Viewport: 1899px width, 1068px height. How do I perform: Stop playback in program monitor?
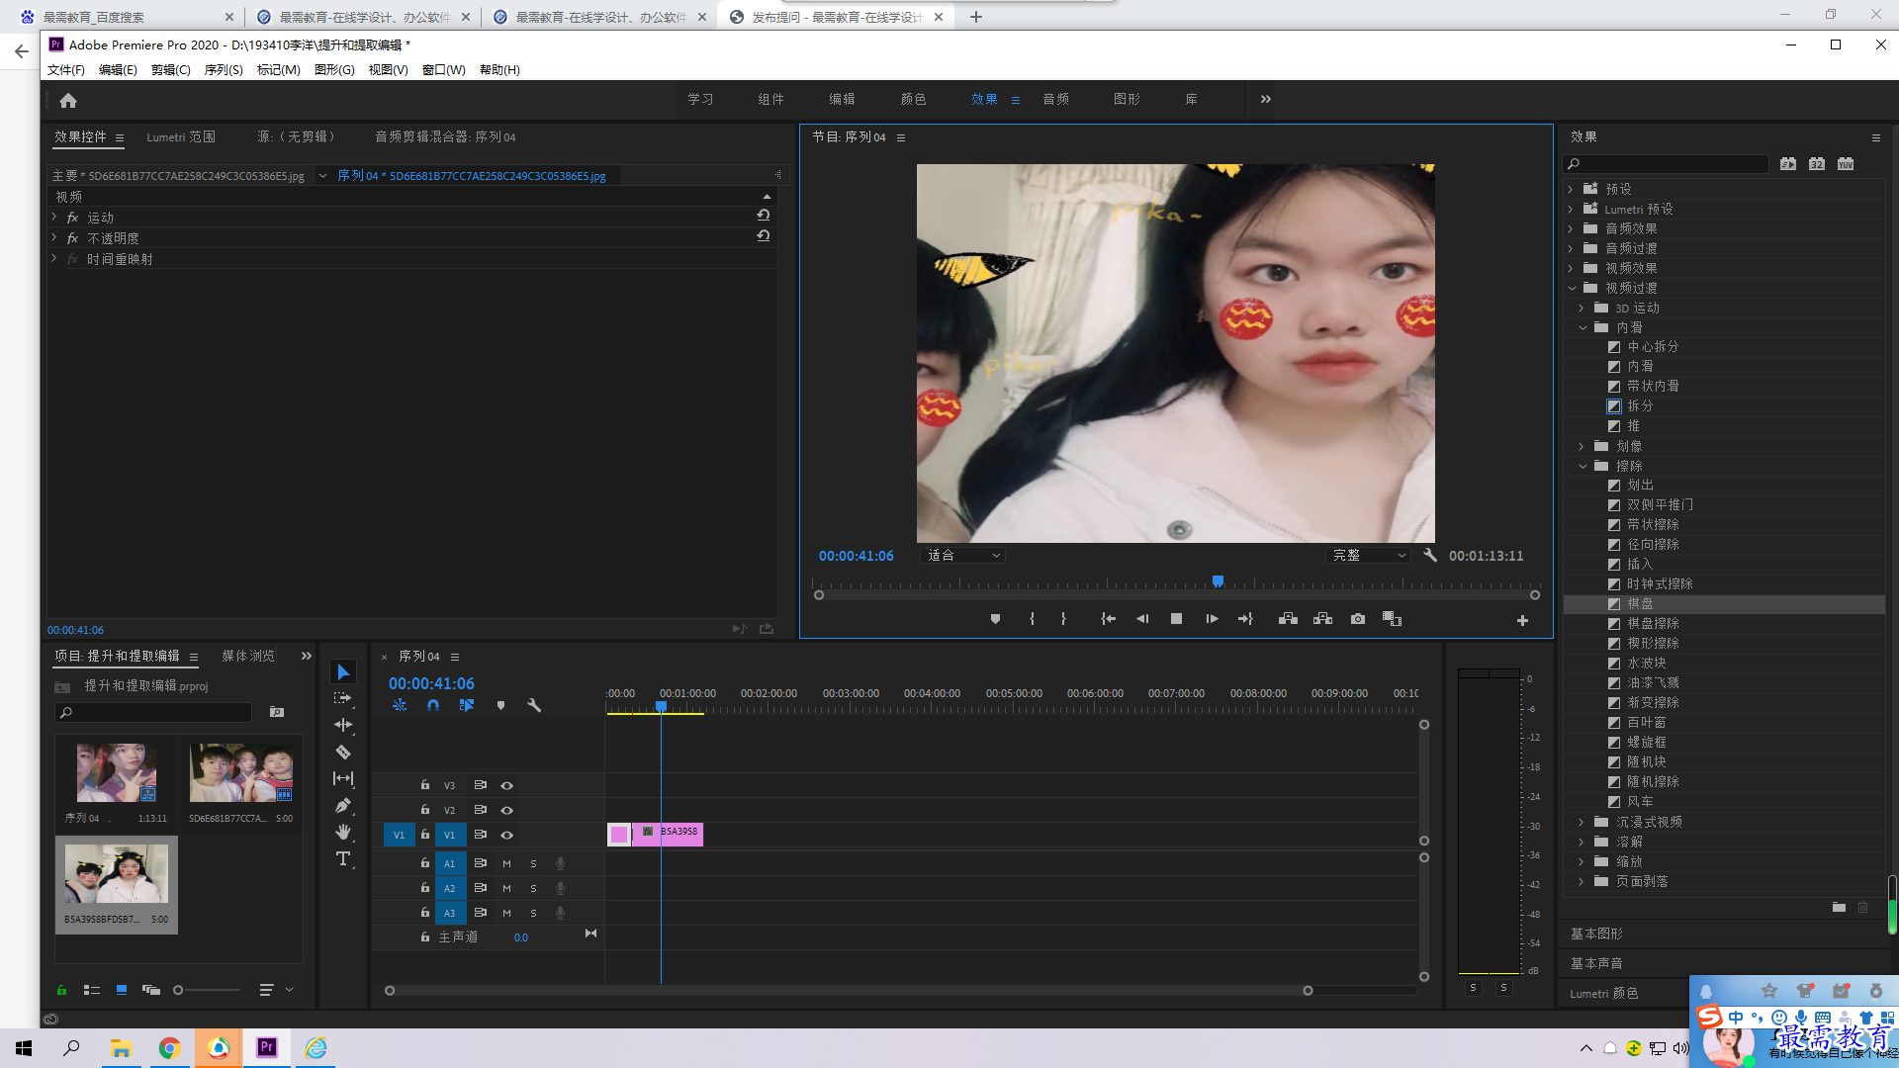pyautogui.click(x=1176, y=619)
